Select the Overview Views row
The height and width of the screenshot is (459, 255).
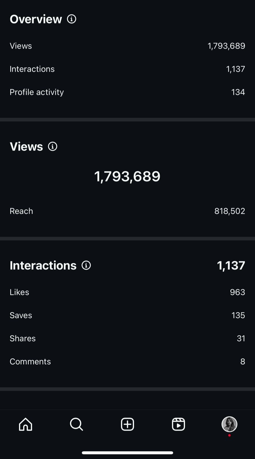(x=127, y=46)
